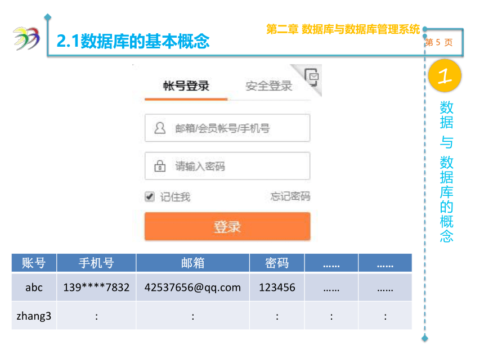Click the padlock icon in password field
This screenshot has width=484, height=363.
(160, 166)
